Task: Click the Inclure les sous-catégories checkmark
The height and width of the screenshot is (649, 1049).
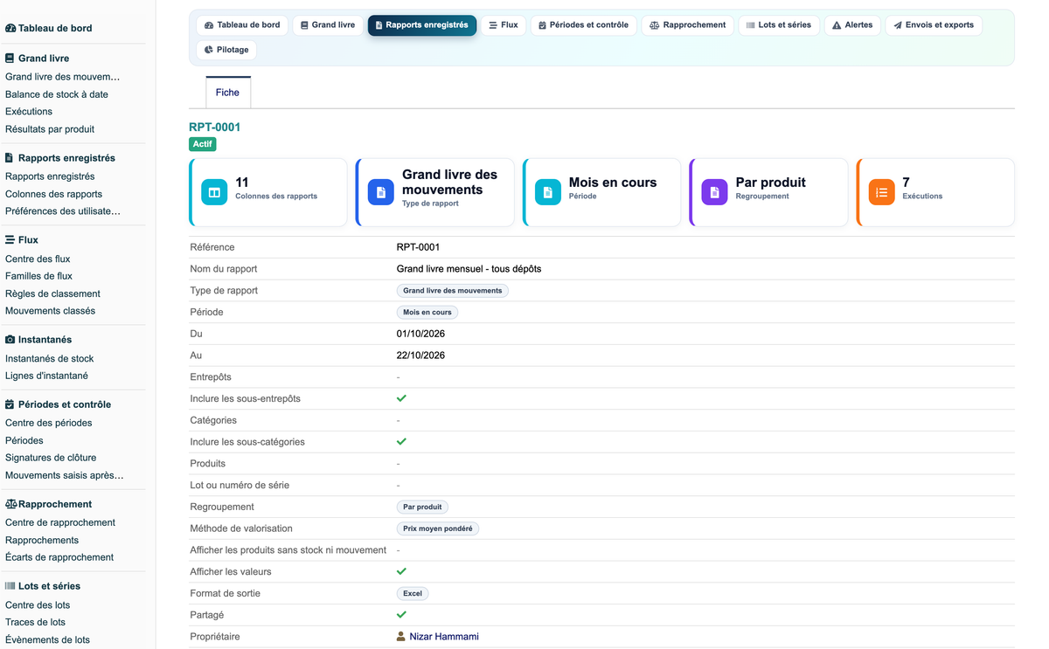Action: [401, 442]
